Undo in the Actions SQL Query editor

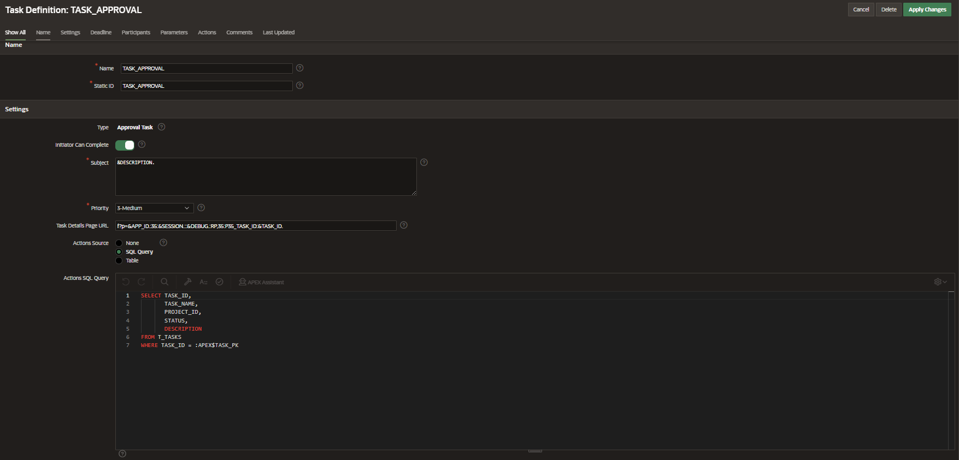coord(126,282)
